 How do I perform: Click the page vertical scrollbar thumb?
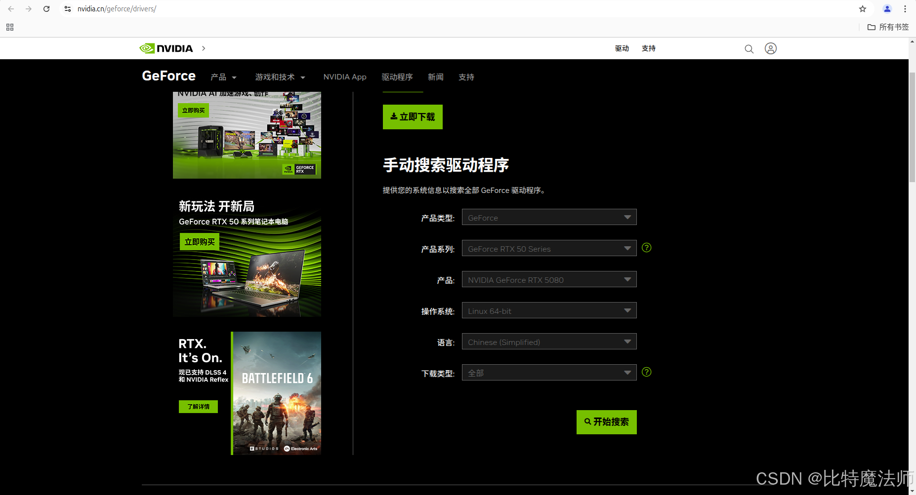[x=912, y=127]
